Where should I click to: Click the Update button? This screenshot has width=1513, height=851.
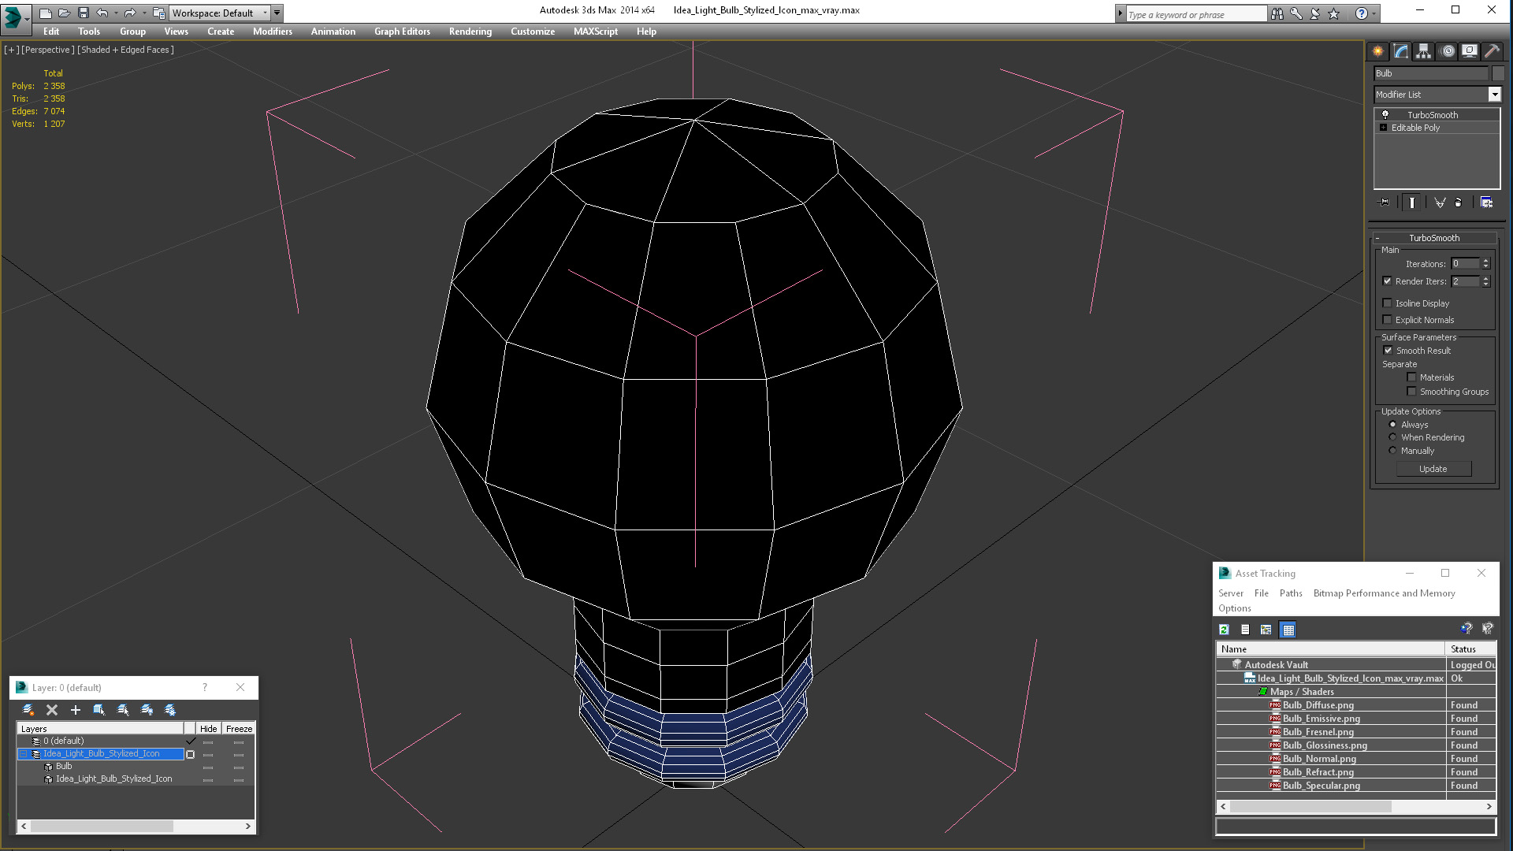coord(1433,469)
